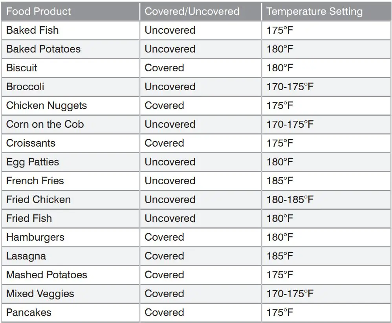Select the Egg Patties cell
Screen dimensions: 392x323
coord(33,162)
